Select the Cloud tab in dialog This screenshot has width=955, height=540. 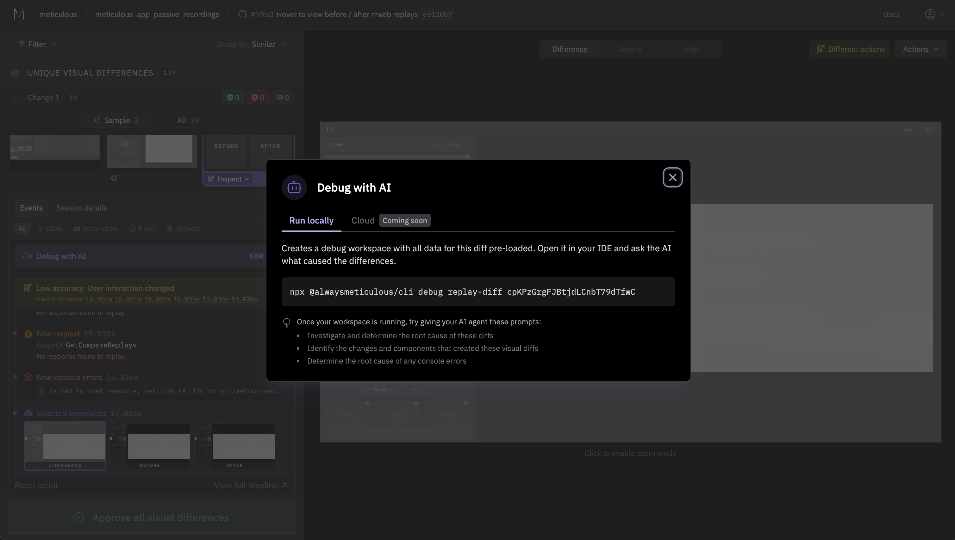(x=363, y=221)
